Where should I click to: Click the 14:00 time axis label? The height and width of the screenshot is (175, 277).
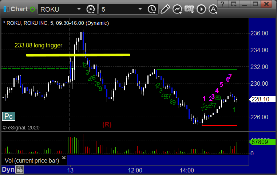pyautogui.click(x=187, y=170)
